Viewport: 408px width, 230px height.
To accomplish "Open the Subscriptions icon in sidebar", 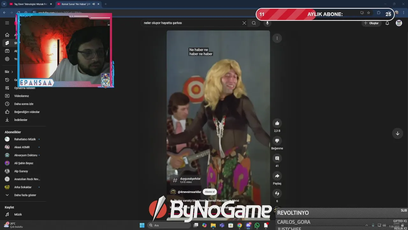I will click(x=7, y=51).
